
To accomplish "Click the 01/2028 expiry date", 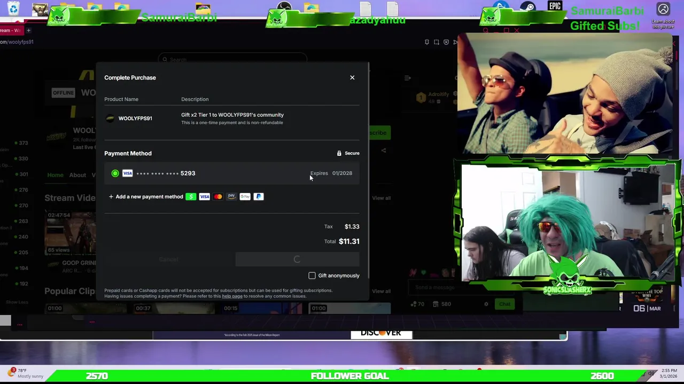I will (342, 173).
